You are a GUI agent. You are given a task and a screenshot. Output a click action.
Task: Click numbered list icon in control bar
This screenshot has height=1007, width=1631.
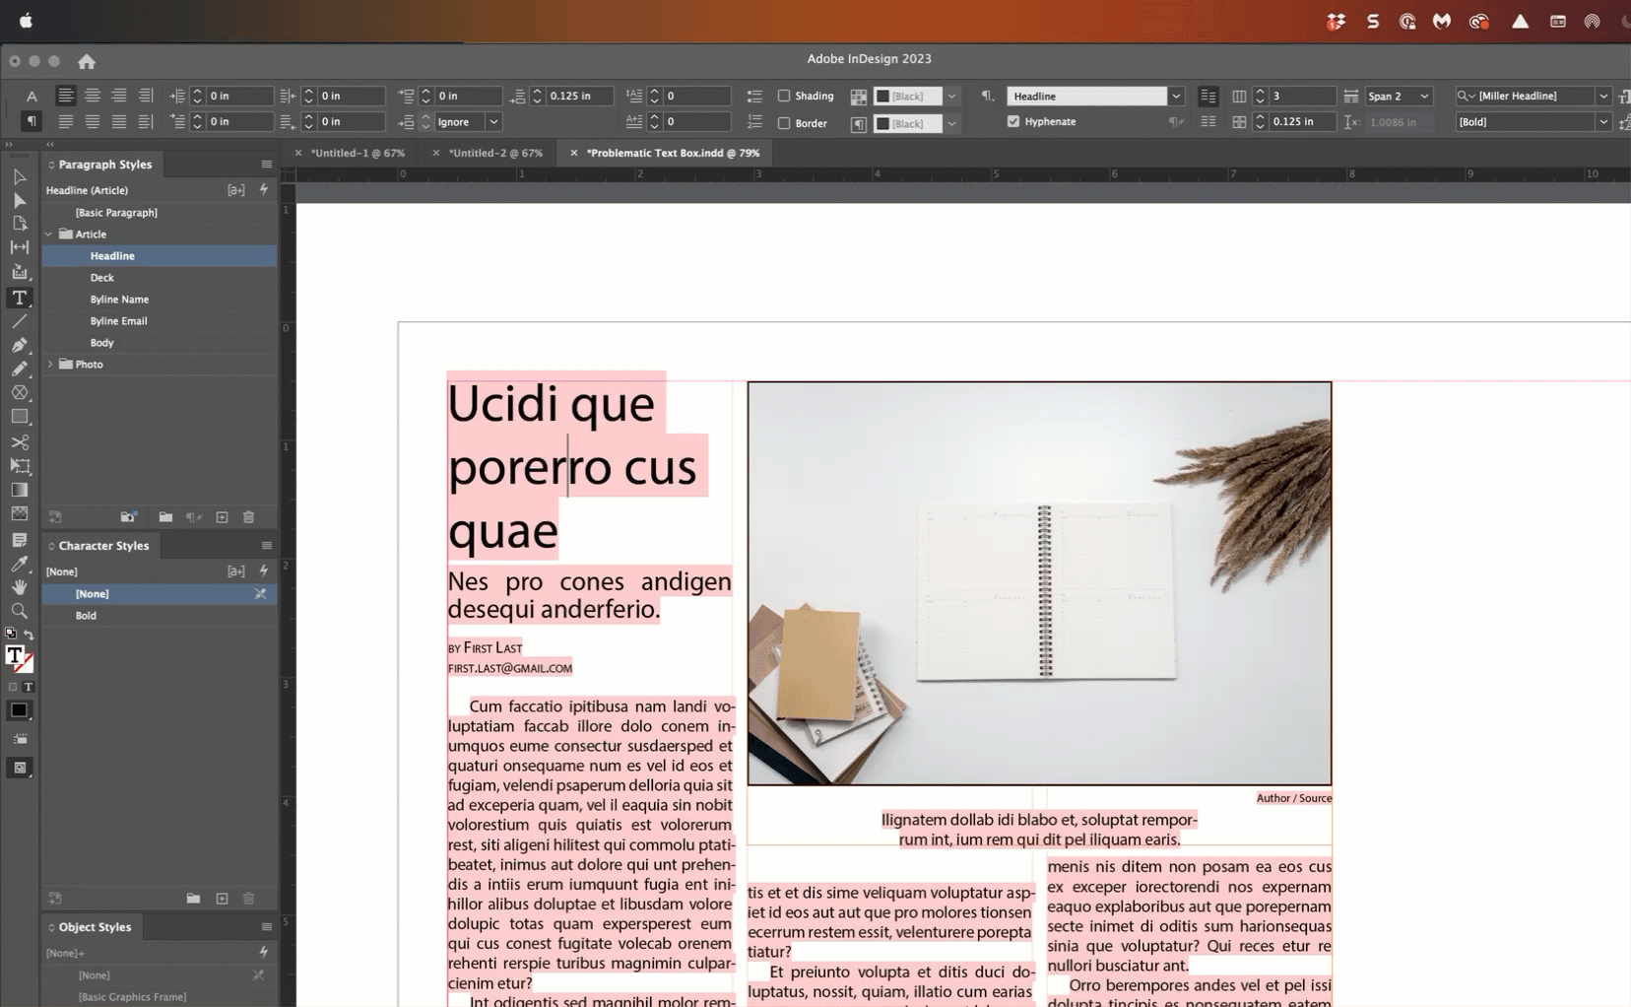point(754,122)
